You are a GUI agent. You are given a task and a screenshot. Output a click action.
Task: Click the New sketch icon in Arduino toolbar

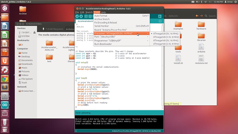[x=86, y=16]
